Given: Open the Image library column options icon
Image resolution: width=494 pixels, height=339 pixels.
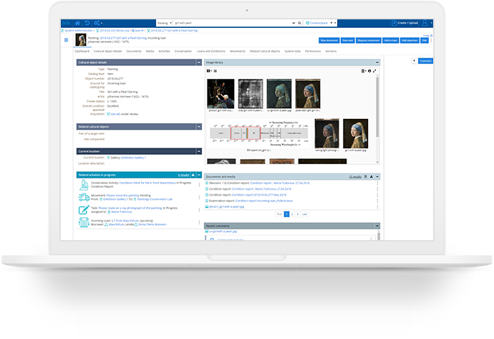Looking at the screenshot, I should point(364,71).
